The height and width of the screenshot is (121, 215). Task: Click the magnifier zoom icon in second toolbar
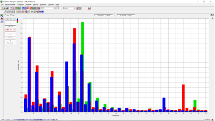coord(5,12)
